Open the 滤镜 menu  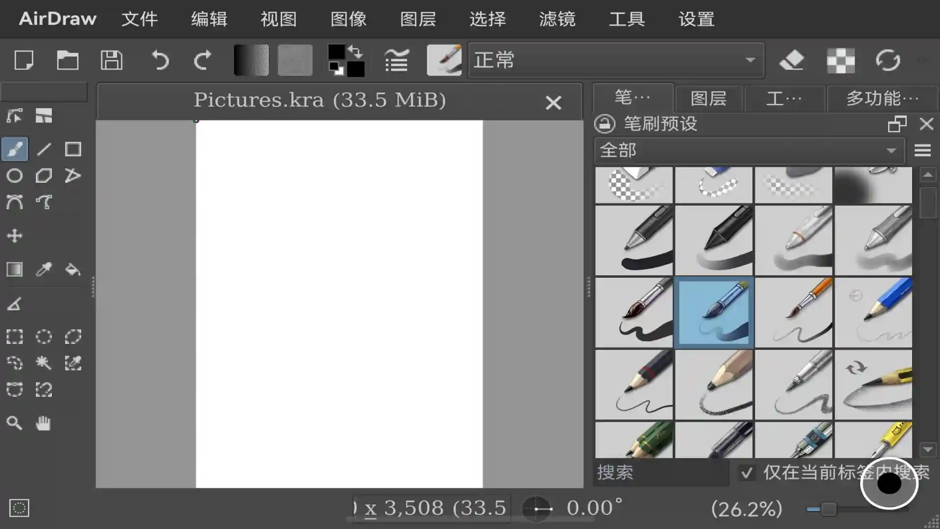pos(557,19)
